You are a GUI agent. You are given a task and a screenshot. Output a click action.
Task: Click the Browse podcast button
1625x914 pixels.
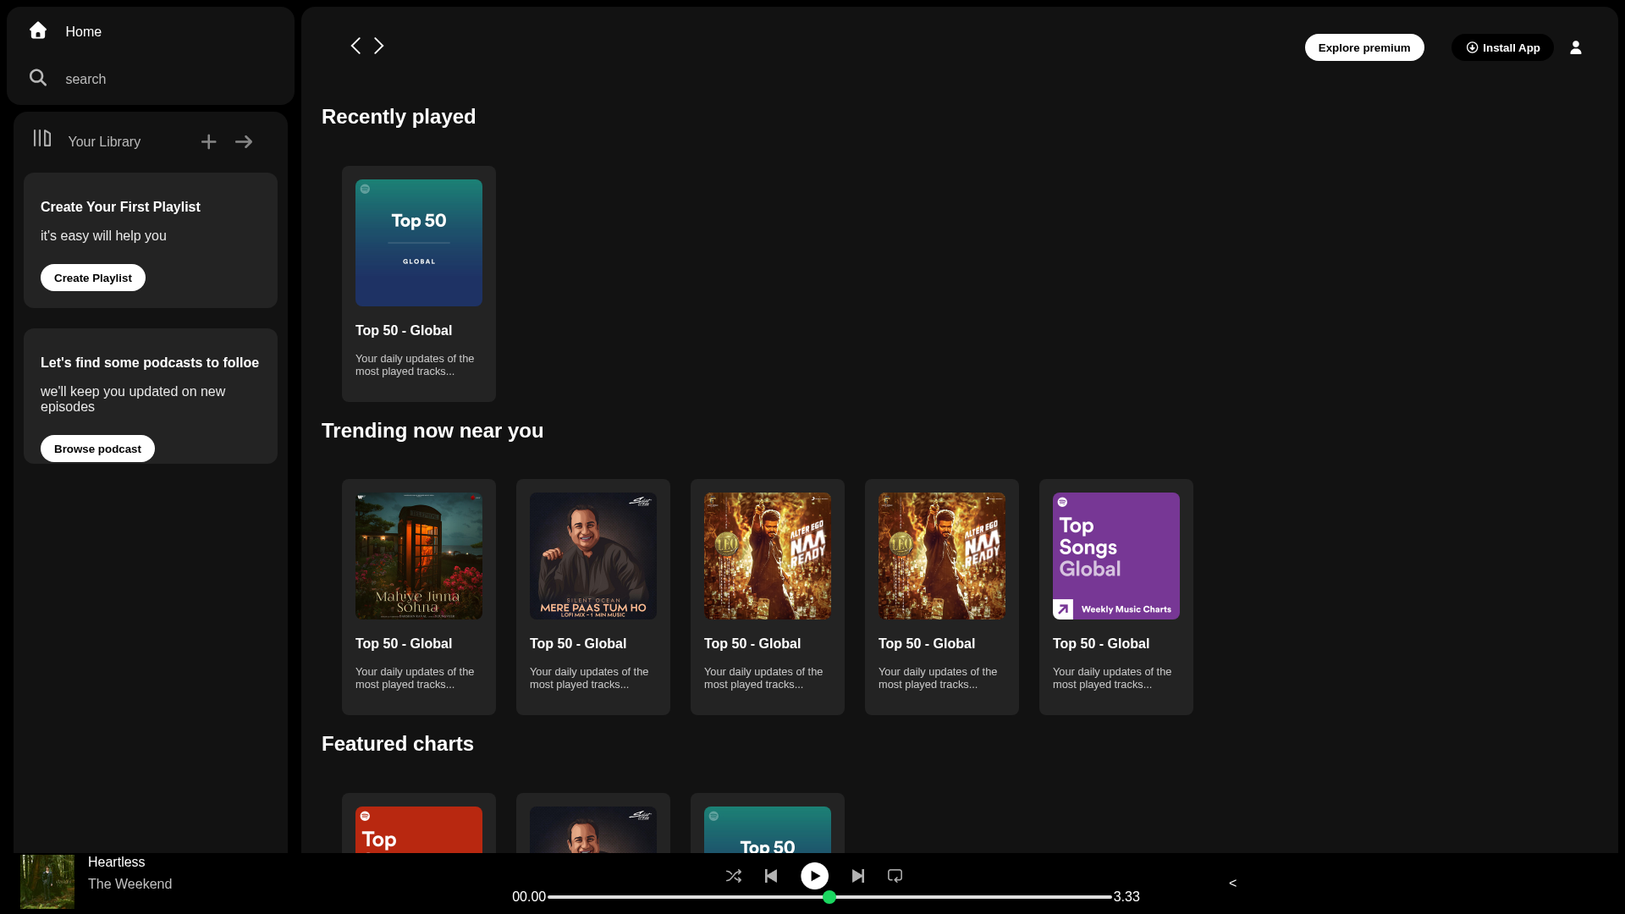pyautogui.click(x=97, y=449)
